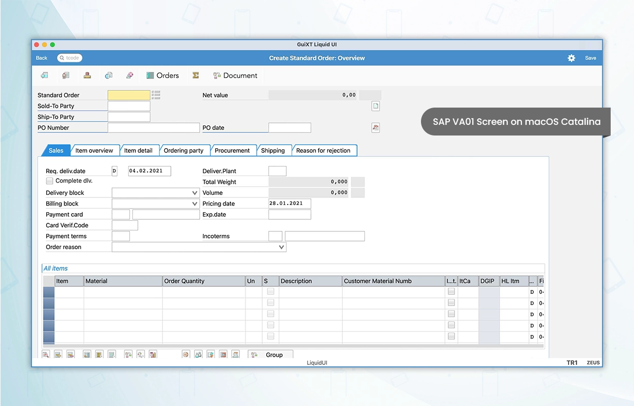Open the Procurement tab
The height and width of the screenshot is (406, 634).
click(x=232, y=150)
